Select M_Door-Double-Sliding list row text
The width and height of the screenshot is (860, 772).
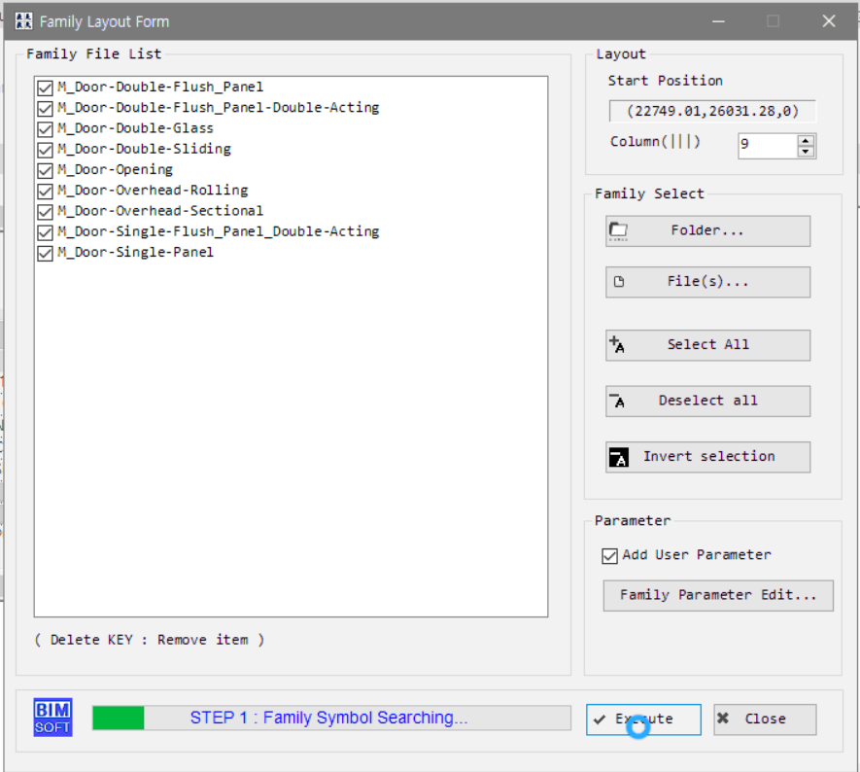pyautogui.click(x=144, y=149)
